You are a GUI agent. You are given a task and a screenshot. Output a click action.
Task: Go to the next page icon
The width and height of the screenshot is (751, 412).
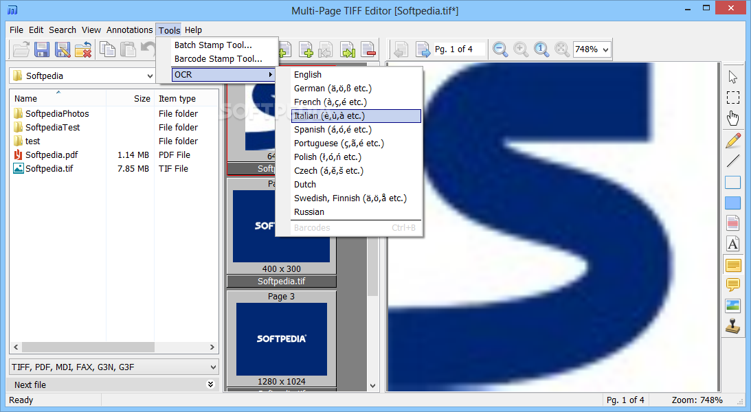point(423,49)
